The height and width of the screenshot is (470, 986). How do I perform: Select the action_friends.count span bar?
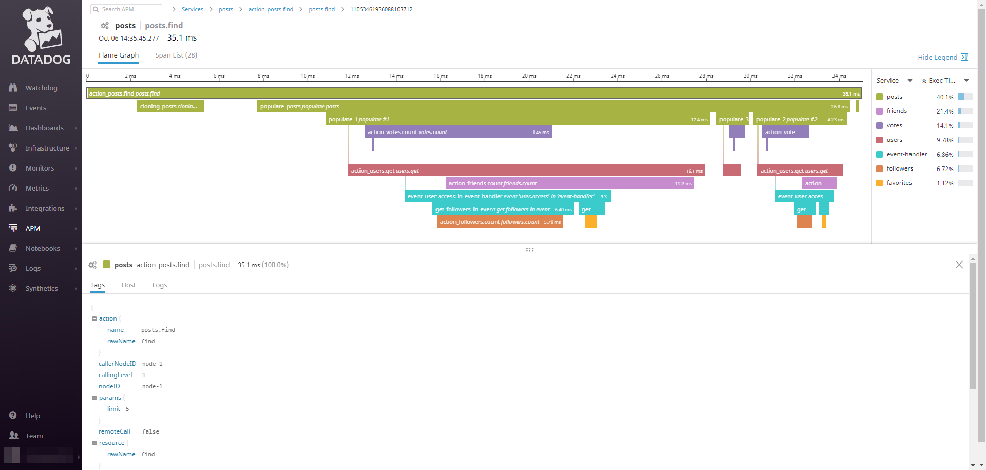click(570, 183)
